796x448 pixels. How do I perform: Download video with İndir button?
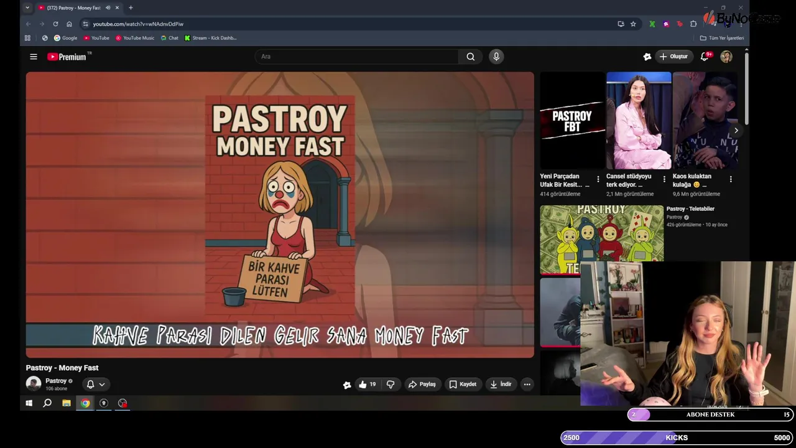point(501,385)
